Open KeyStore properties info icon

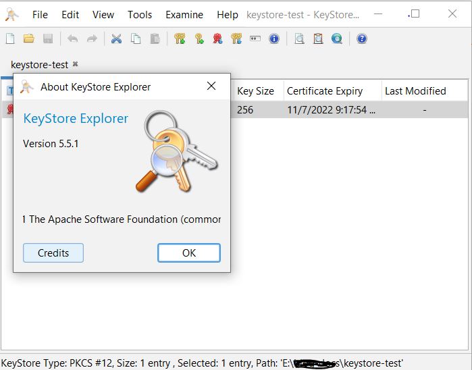coord(274,39)
